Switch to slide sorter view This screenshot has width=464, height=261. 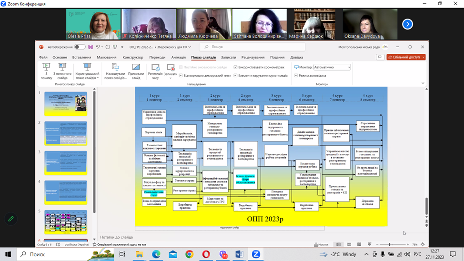coord(349,244)
